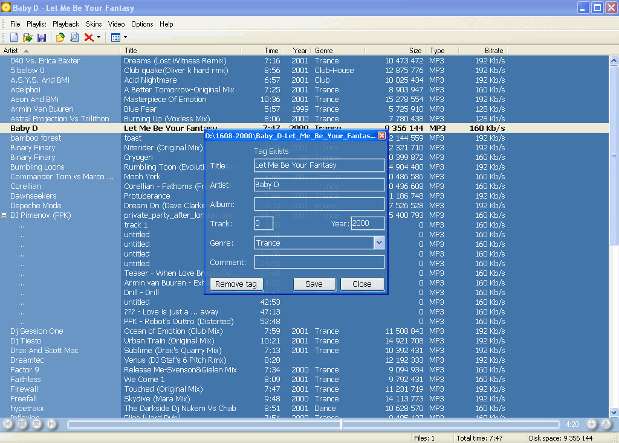
Task: Pause the current playback
Action: coord(22,424)
